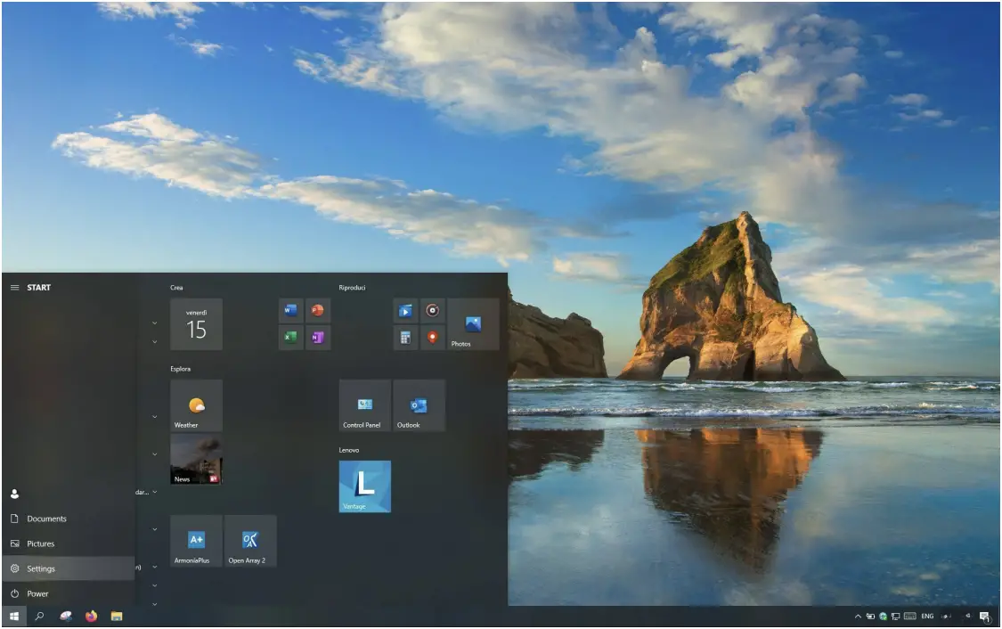Open Documents from the Start sidebar
This screenshot has height=629, width=1002.
(x=69, y=519)
